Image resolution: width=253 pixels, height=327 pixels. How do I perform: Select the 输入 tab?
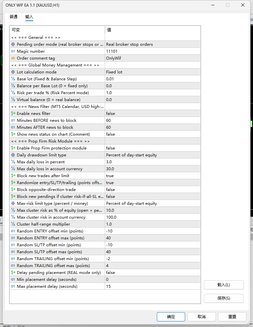(x=29, y=17)
